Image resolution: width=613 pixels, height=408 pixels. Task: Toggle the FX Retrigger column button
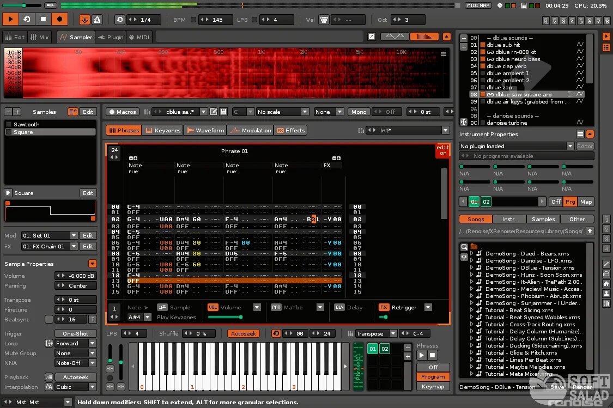(x=384, y=308)
